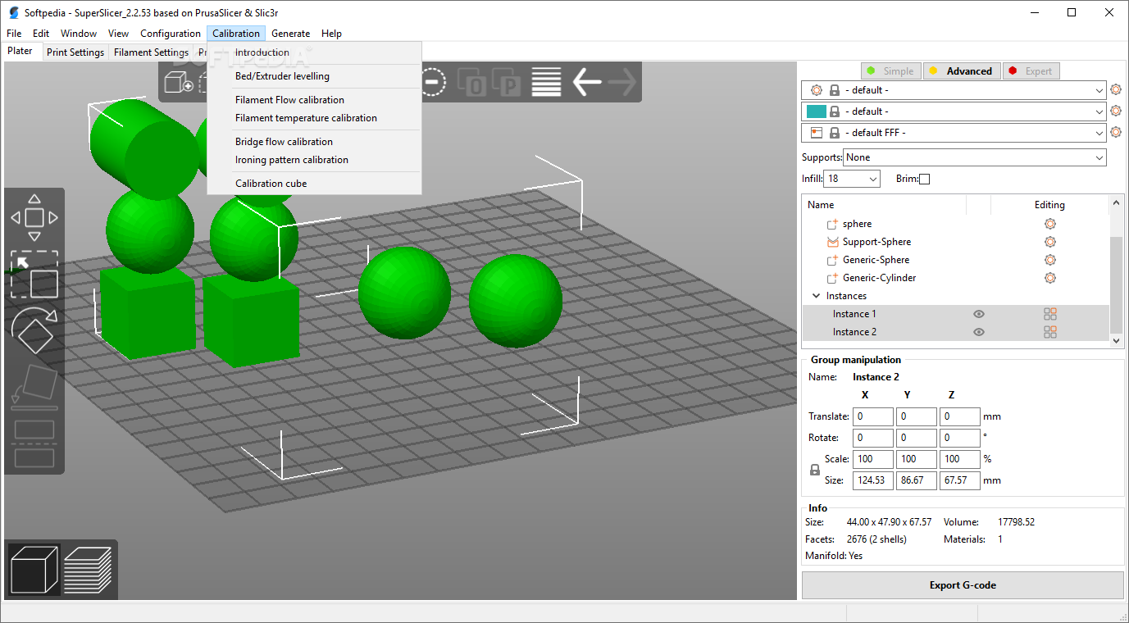The image size is (1129, 623).
Task: Open the printer preset default FFF dropdown
Action: point(954,133)
